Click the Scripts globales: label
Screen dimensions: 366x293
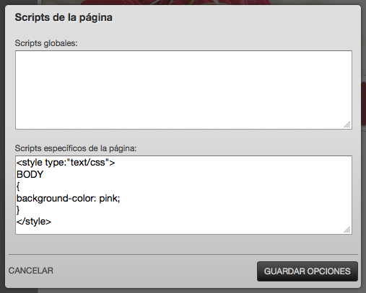(46, 43)
